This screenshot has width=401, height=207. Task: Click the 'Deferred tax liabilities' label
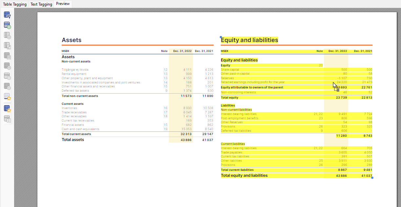pos(236,131)
